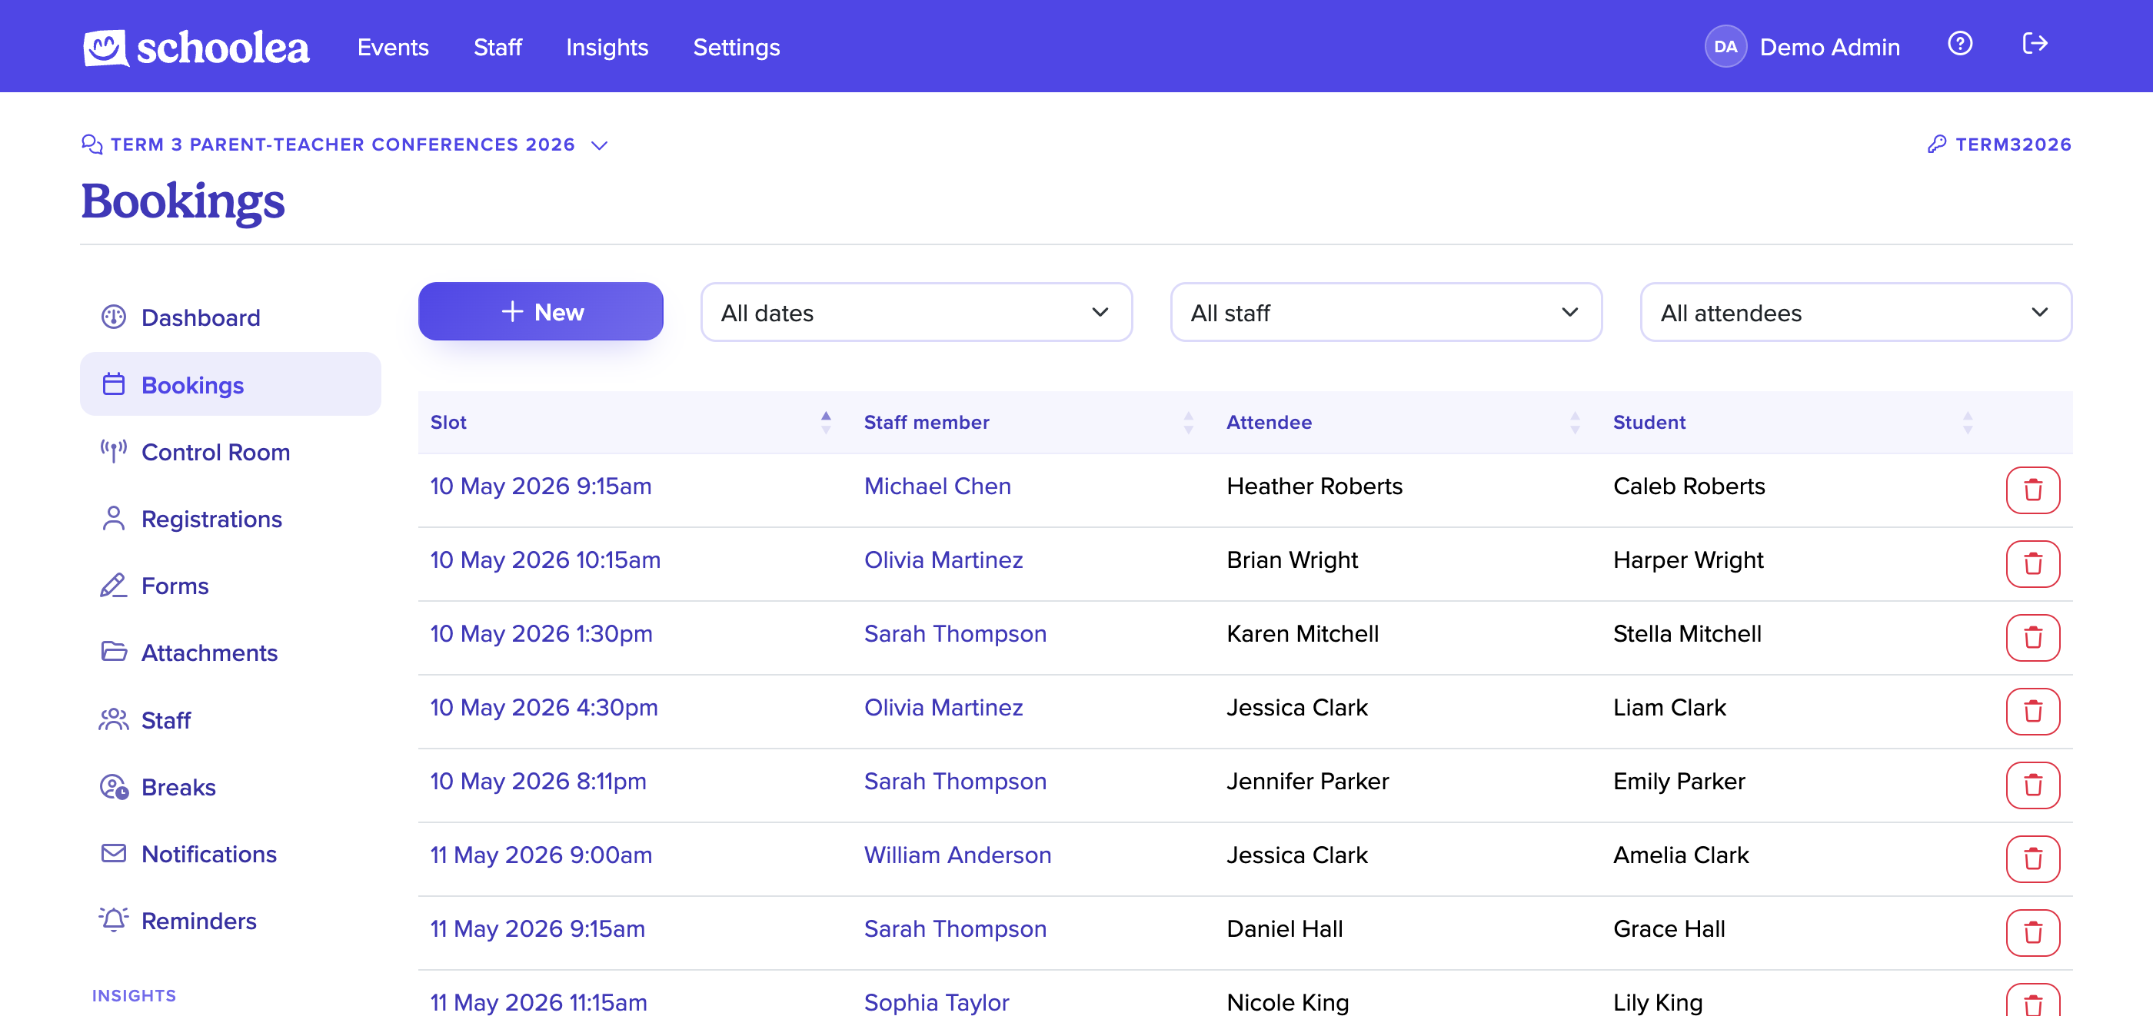Click the key icon beside TERM32026

(1936, 144)
